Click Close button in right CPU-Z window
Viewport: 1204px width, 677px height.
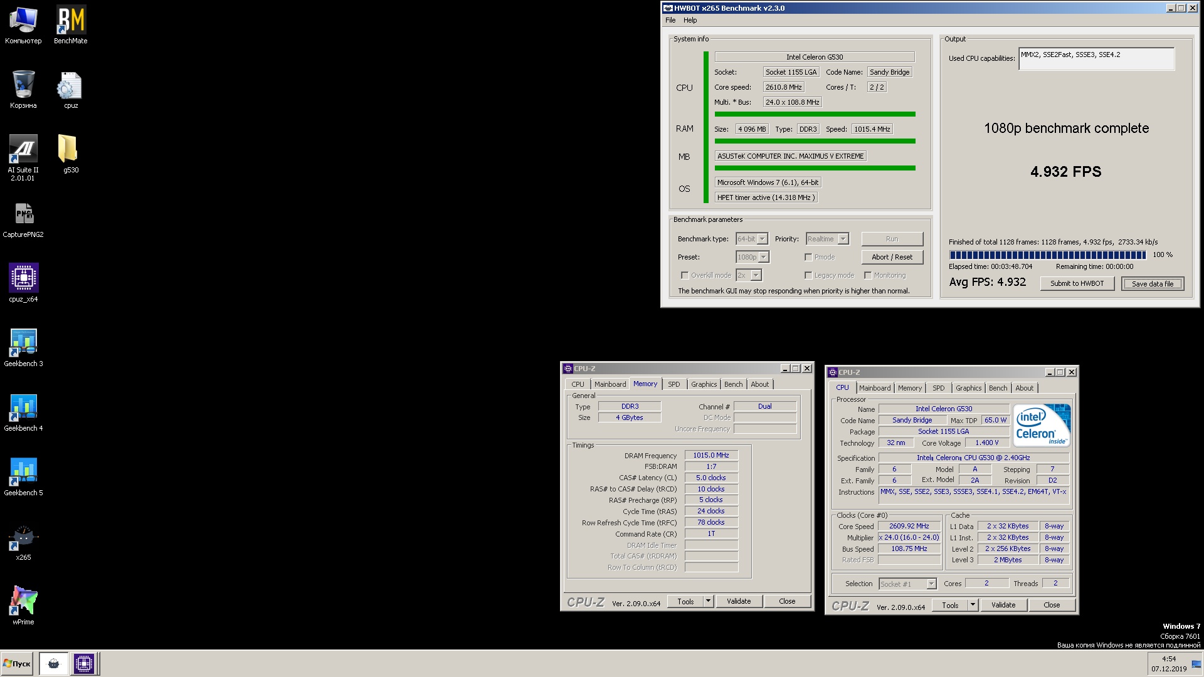(x=1052, y=605)
